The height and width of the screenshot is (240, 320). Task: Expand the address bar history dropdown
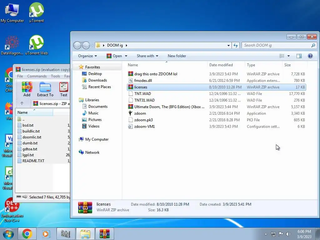coord(228,45)
